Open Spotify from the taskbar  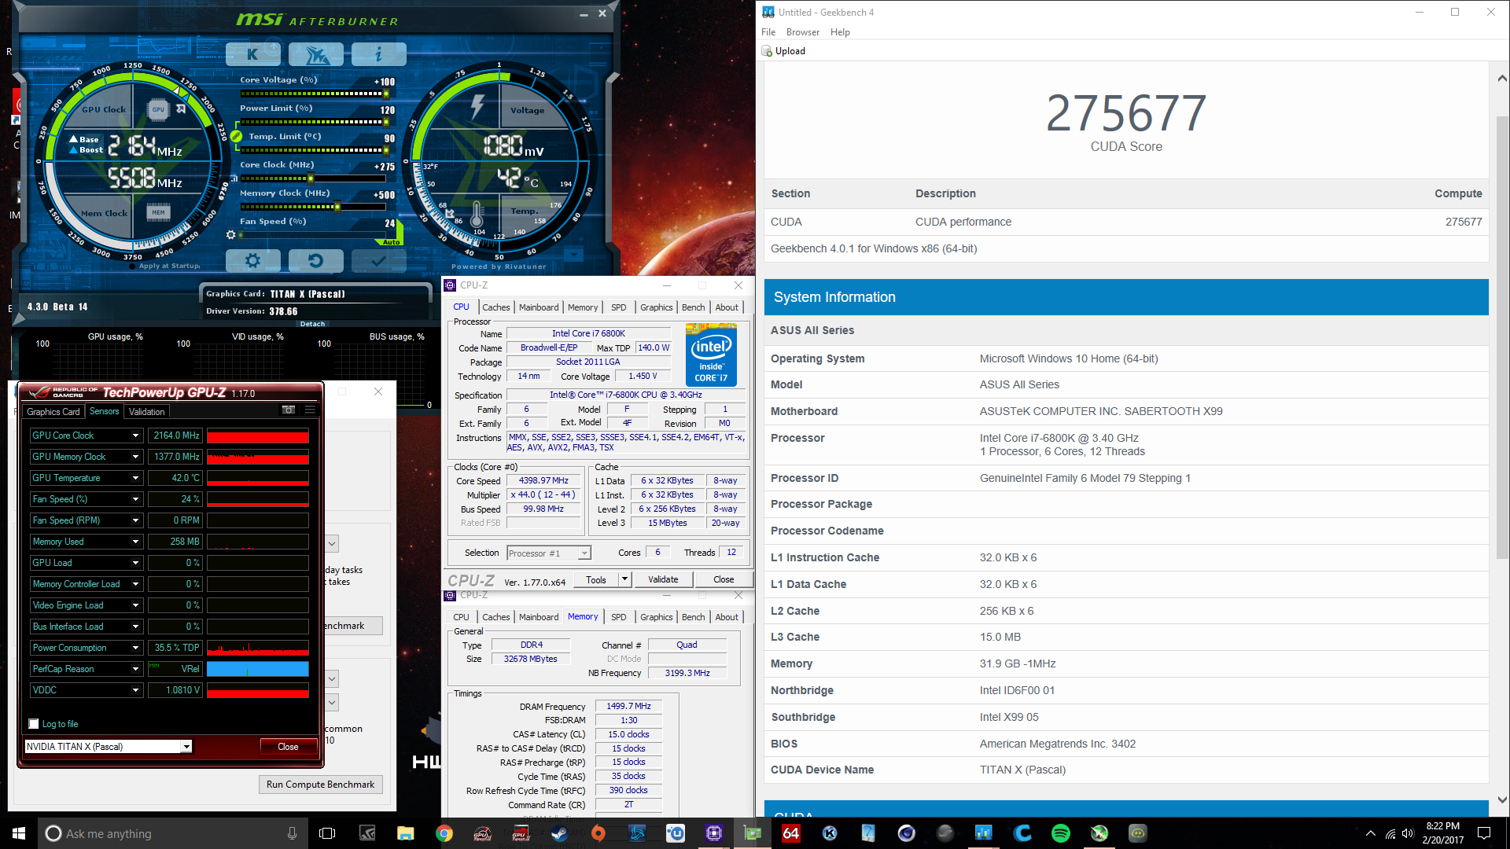(1060, 833)
